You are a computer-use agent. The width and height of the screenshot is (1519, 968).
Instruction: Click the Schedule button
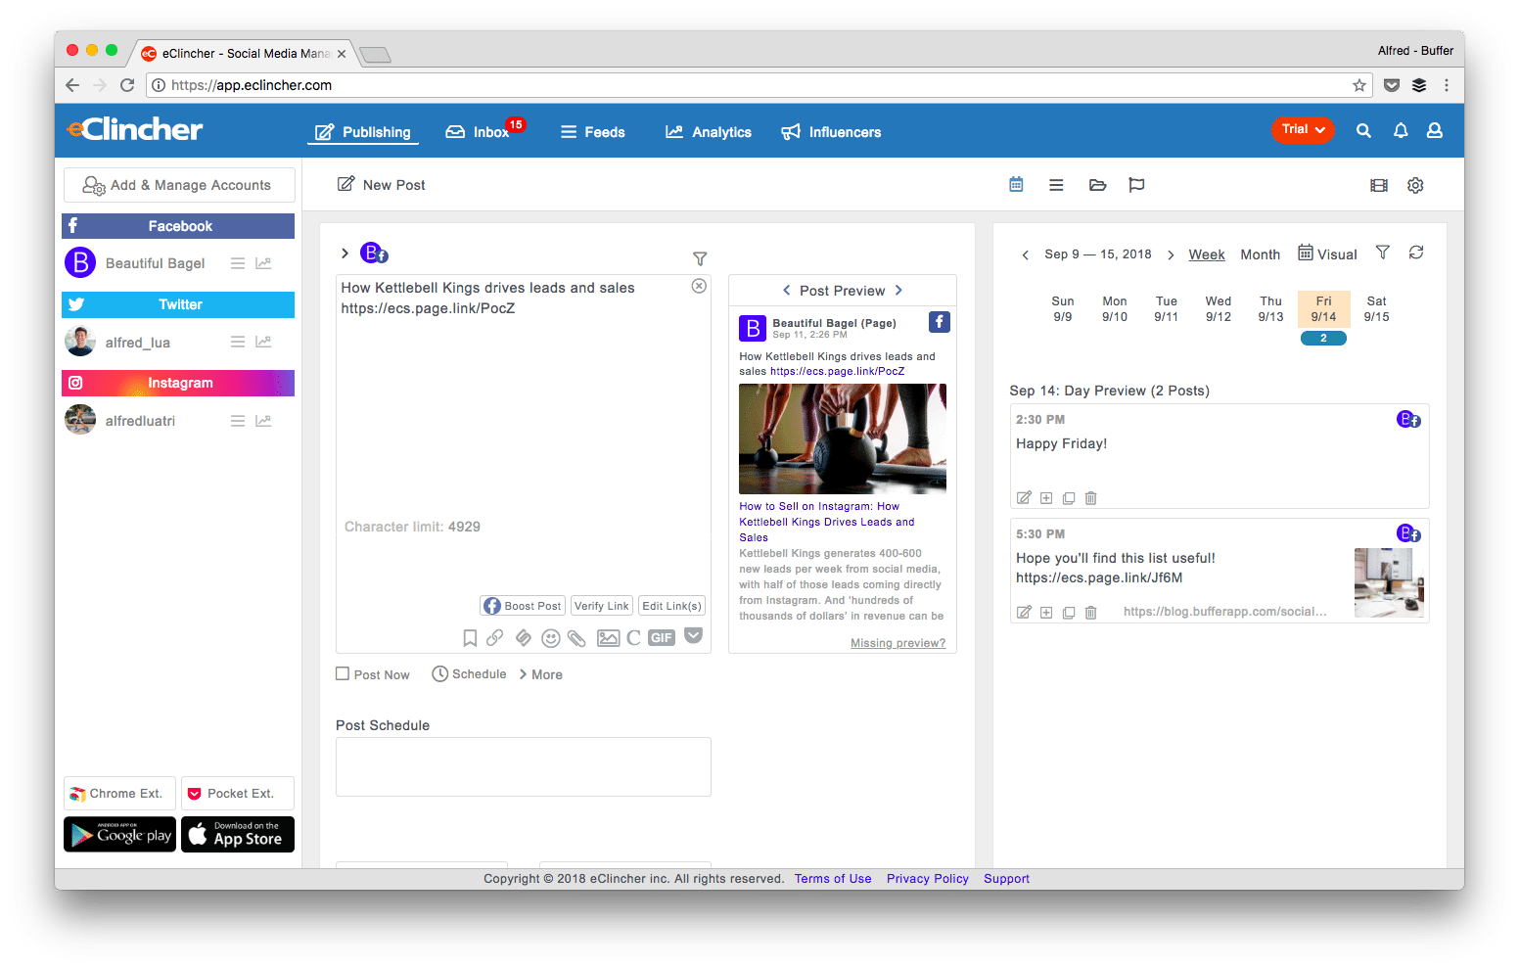click(470, 673)
